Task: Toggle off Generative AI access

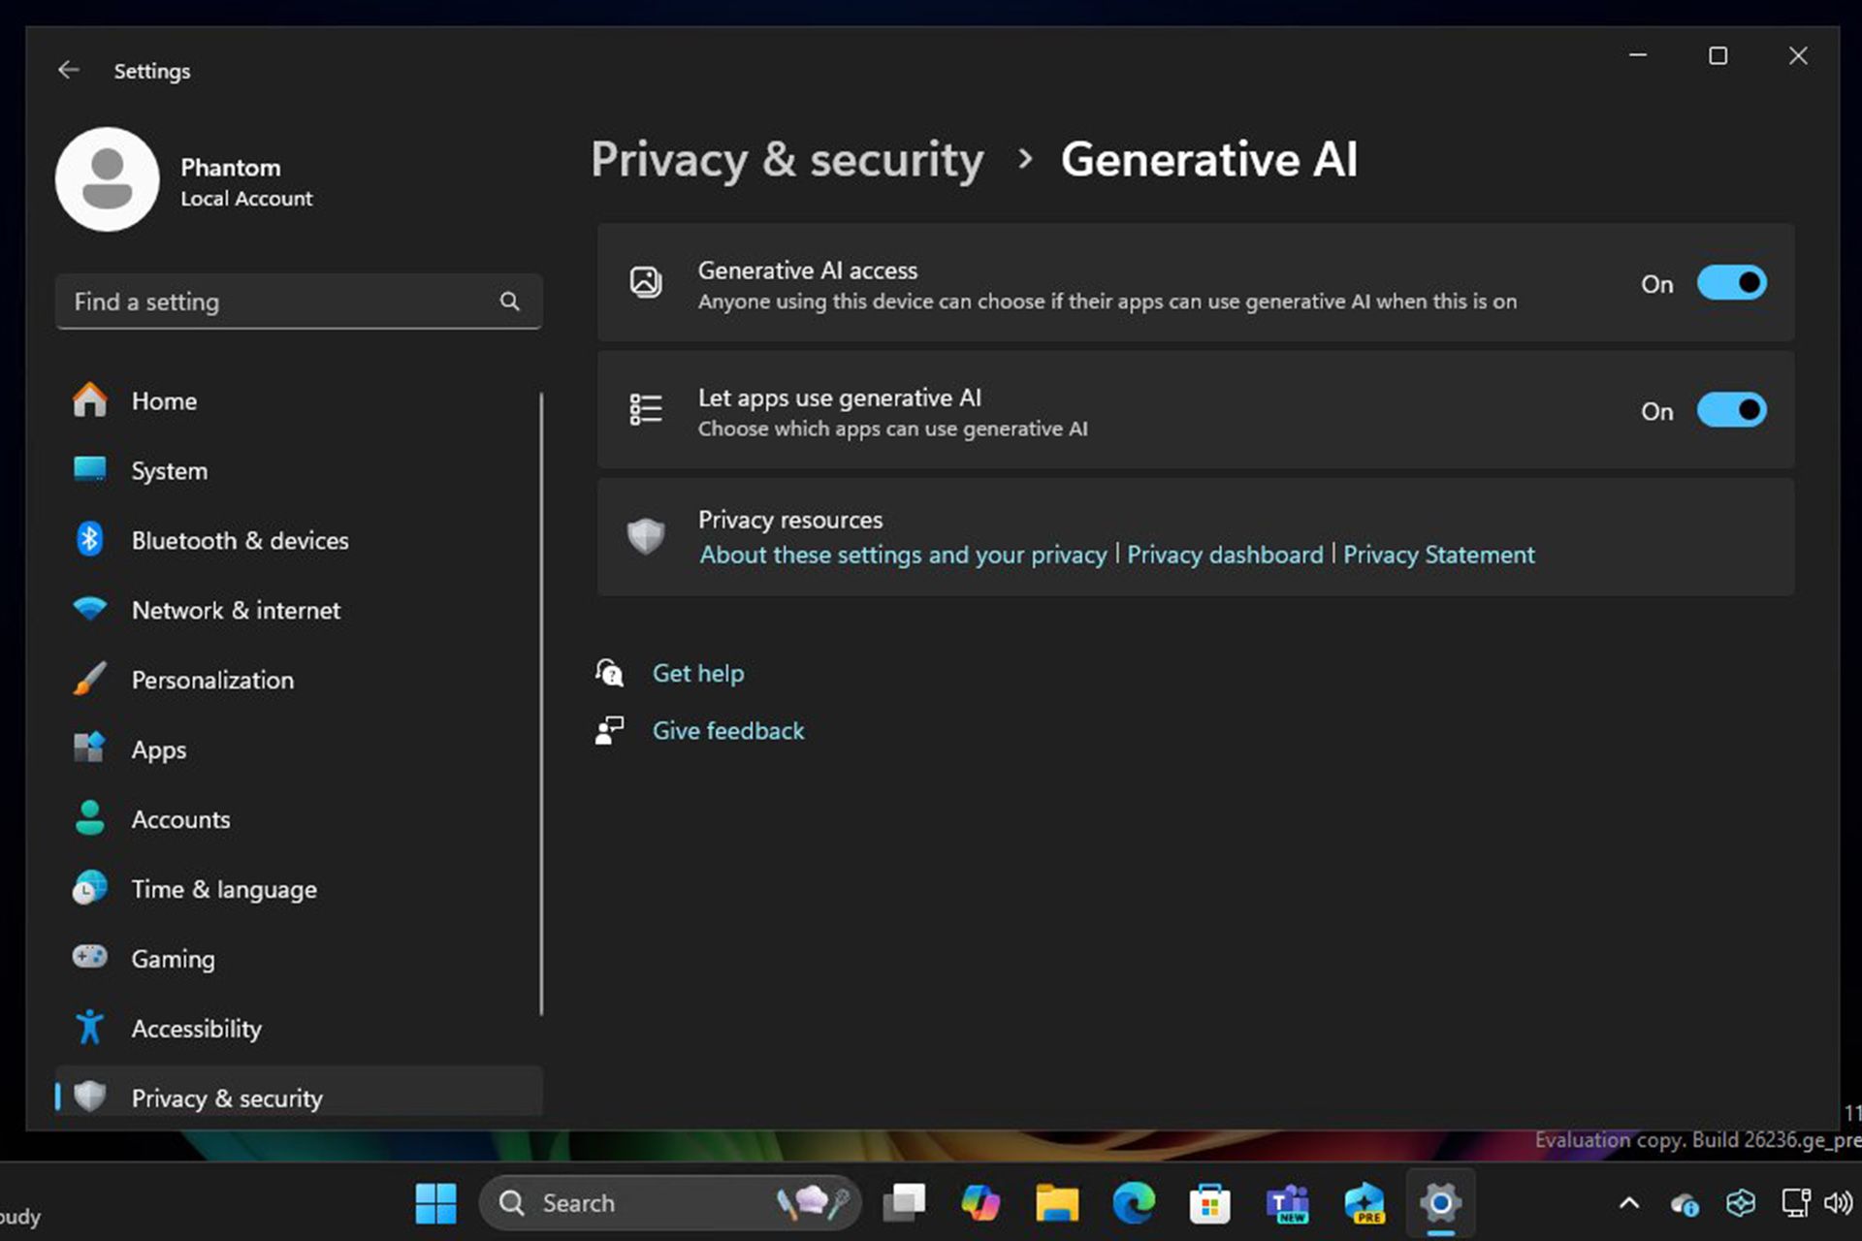Action: [x=1730, y=282]
